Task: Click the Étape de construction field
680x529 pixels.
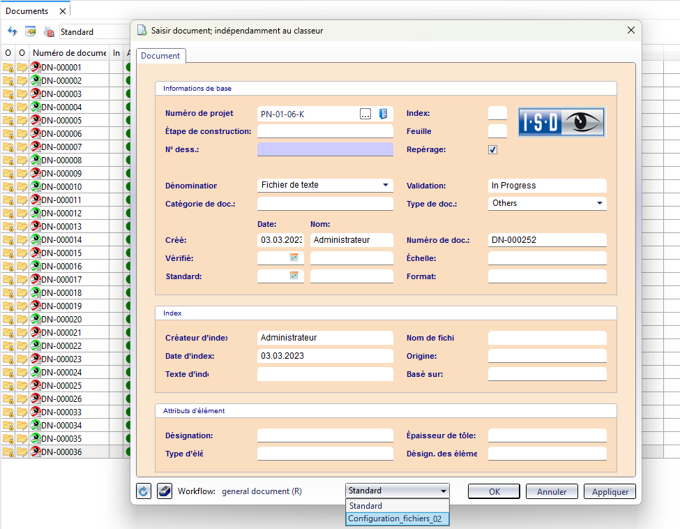Action: pos(325,131)
